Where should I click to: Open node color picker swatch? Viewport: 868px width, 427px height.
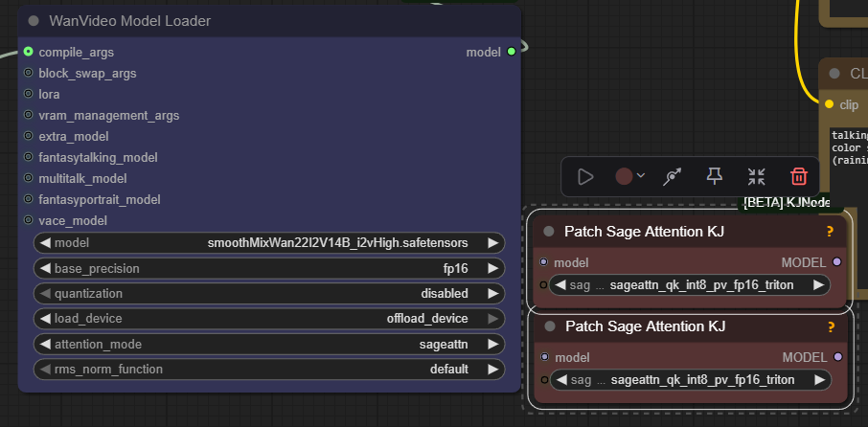pyautogui.click(x=624, y=177)
